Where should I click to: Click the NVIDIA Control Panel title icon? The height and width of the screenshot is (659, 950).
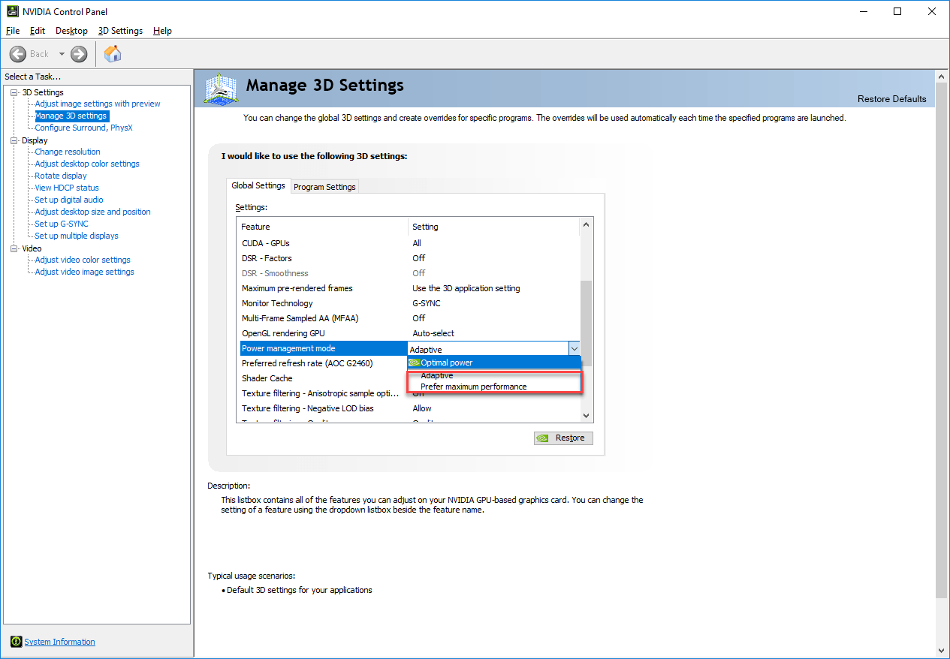click(11, 11)
